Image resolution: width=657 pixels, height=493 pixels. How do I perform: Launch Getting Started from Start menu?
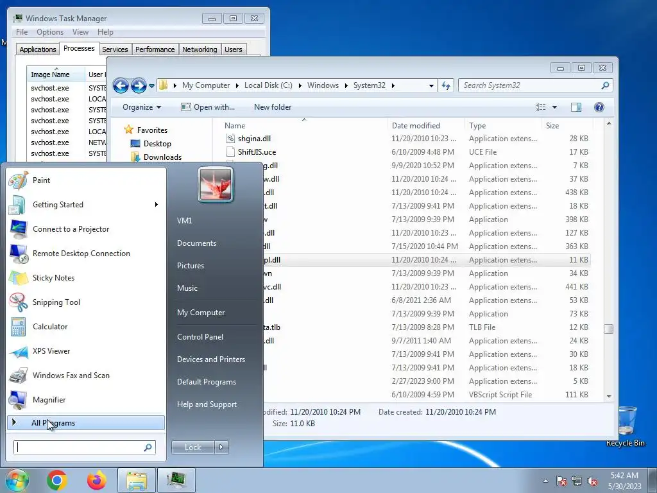(x=85, y=205)
